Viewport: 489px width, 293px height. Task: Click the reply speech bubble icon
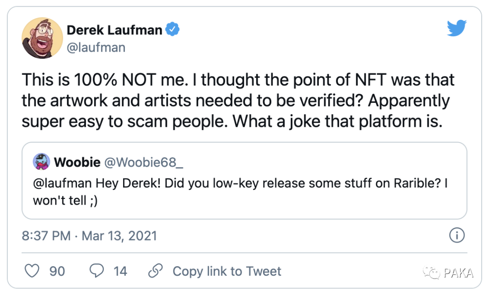tap(96, 271)
